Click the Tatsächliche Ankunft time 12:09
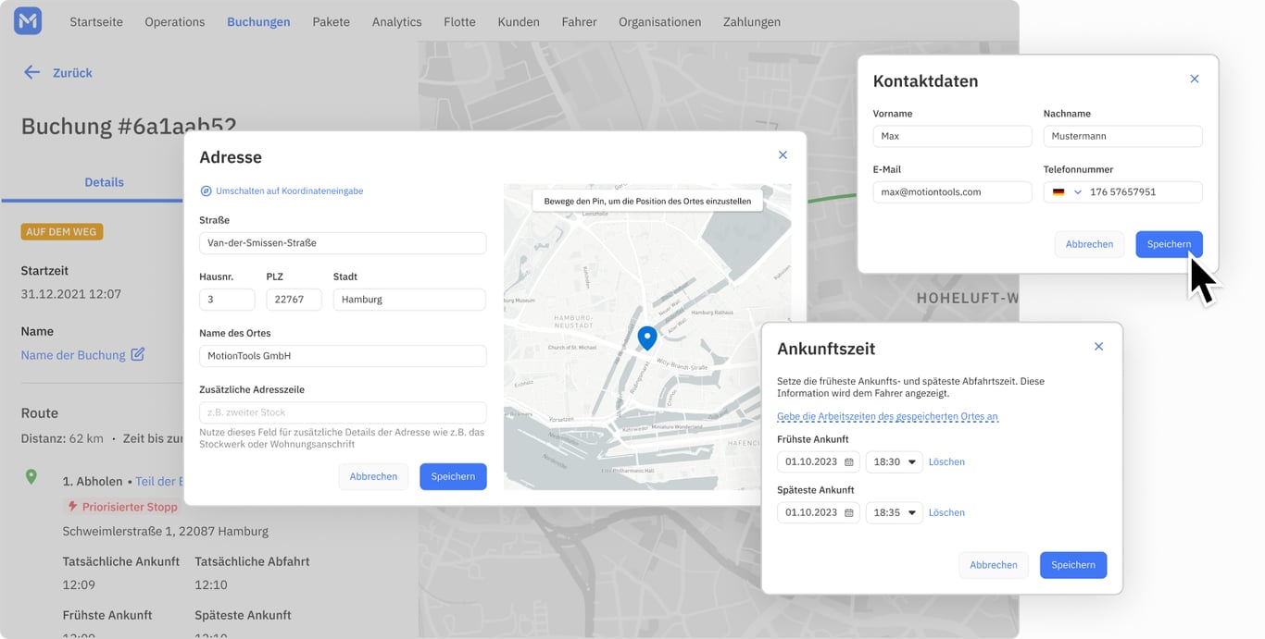This screenshot has width=1265, height=639. pyautogui.click(x=80, y=585)
